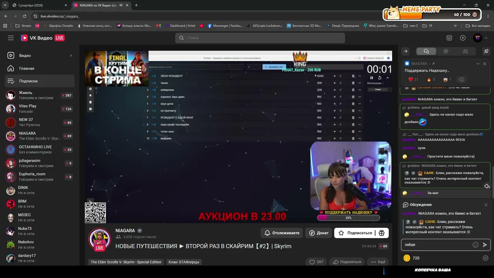
Task: Go back in browser history
Action: pos(6,16)
